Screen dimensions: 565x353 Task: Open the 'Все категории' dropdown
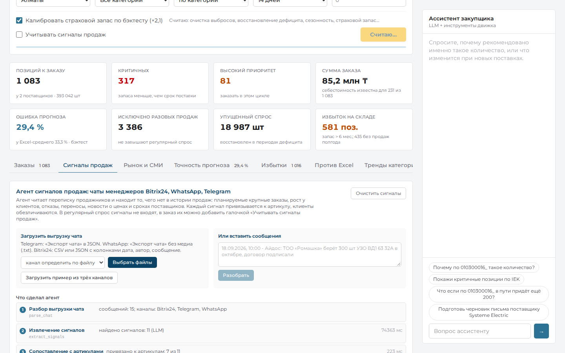[x=132, y=2]
